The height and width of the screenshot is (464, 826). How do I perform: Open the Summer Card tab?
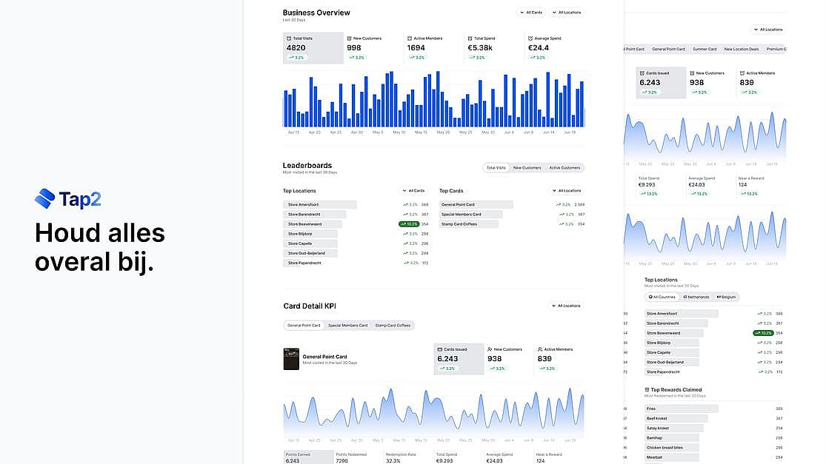705,50
